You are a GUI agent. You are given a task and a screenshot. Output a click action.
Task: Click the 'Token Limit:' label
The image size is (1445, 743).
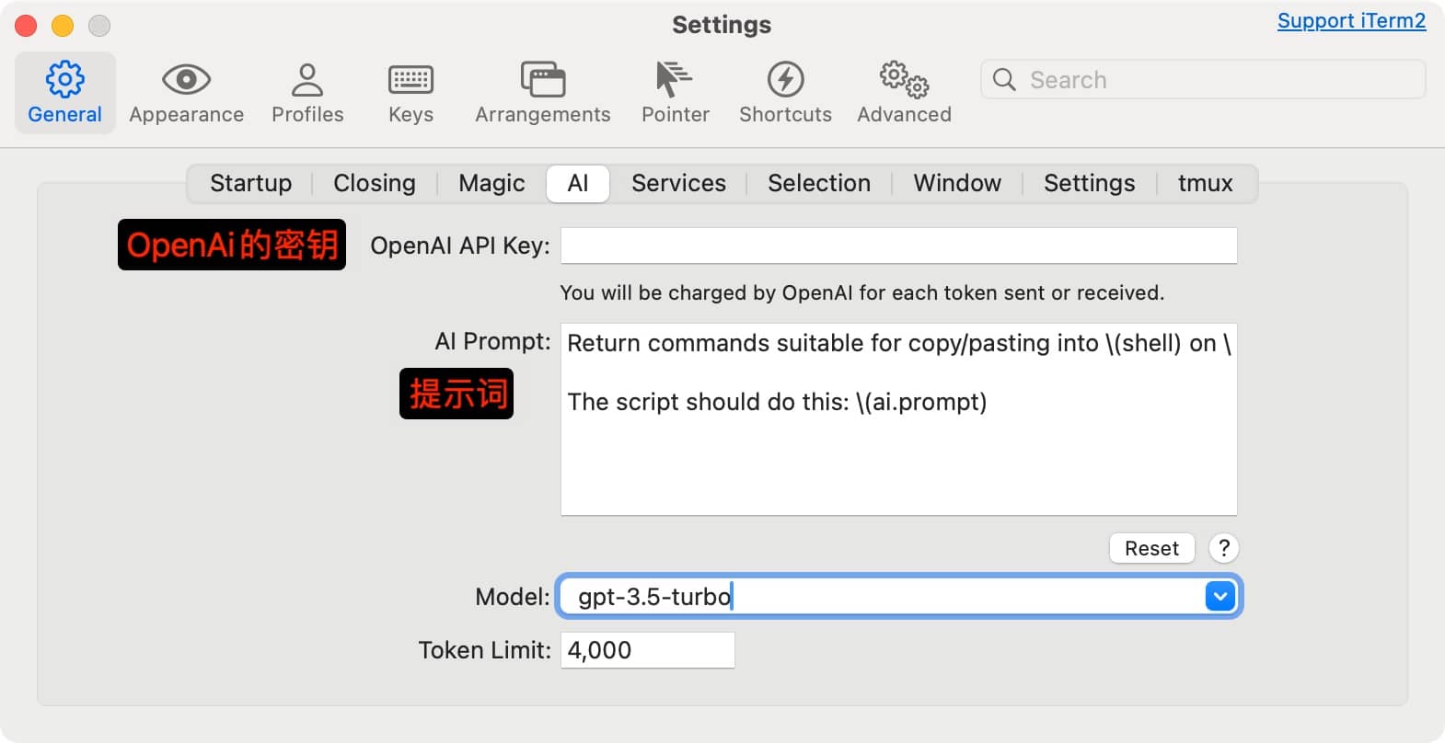(484, 650)
